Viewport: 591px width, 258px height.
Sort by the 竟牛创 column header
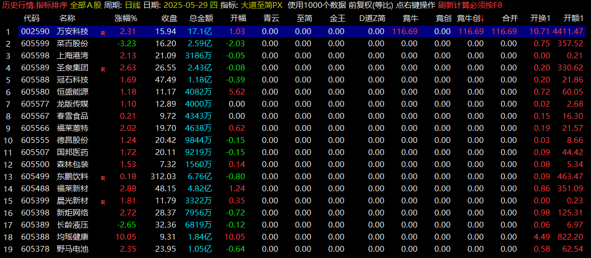click(469, 18)
